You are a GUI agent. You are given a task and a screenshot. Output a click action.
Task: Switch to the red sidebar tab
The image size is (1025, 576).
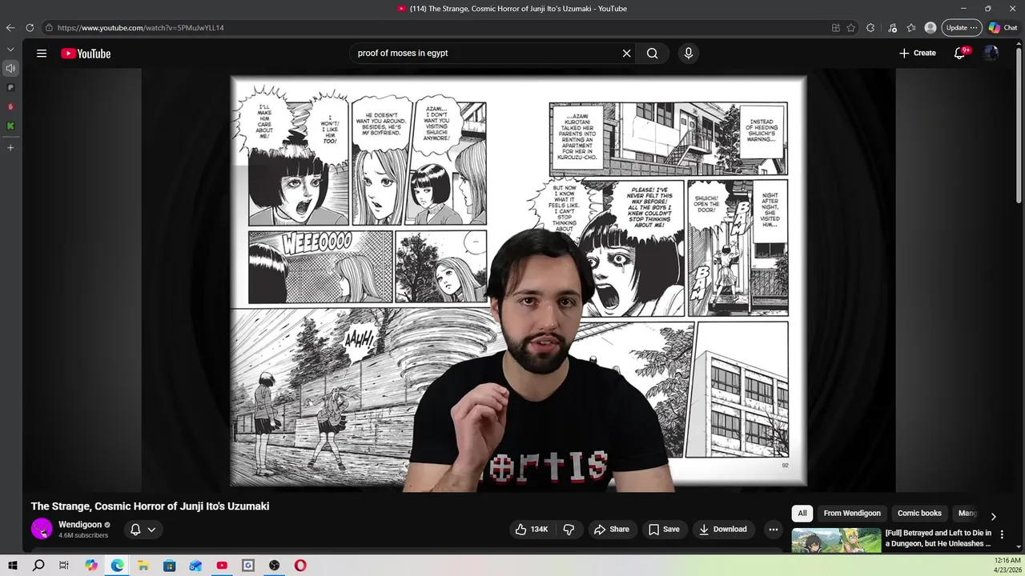click(10, 106)
